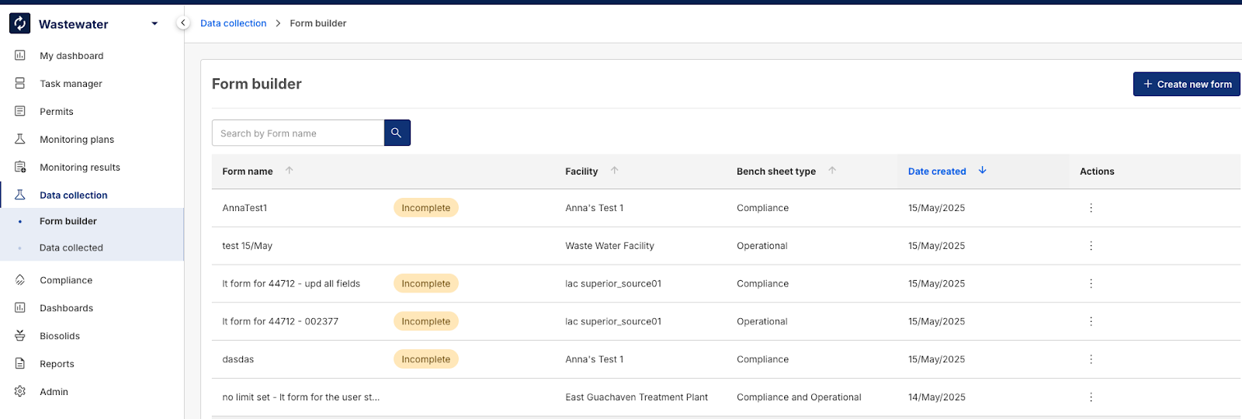Screen dimensions: 1242x419
Task: Click the search magnifier button
Action: 397,133
